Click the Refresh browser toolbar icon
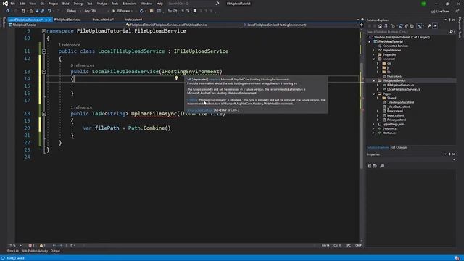This screenshot has width=464, height=261. 141,11
